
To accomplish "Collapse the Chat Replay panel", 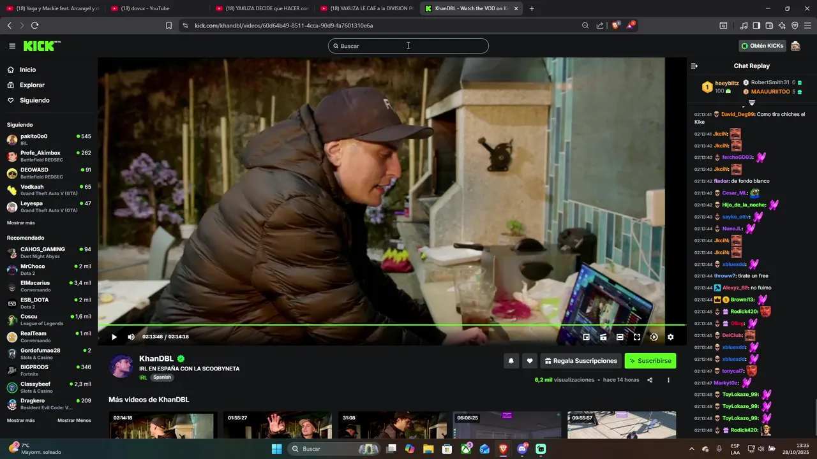I will (x=694, y=66).
